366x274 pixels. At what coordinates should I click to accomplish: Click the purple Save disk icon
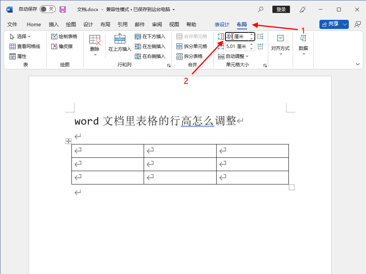point(63,10)
